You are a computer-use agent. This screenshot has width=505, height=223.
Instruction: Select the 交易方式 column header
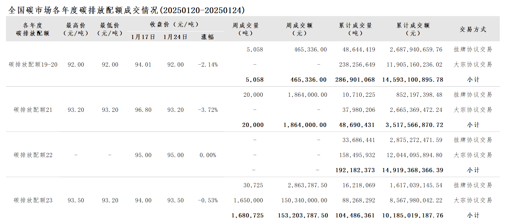click(x=473, y=30)
